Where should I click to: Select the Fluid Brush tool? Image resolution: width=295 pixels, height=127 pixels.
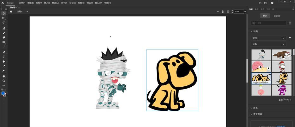pyautogui.click(x=4, y=28)
